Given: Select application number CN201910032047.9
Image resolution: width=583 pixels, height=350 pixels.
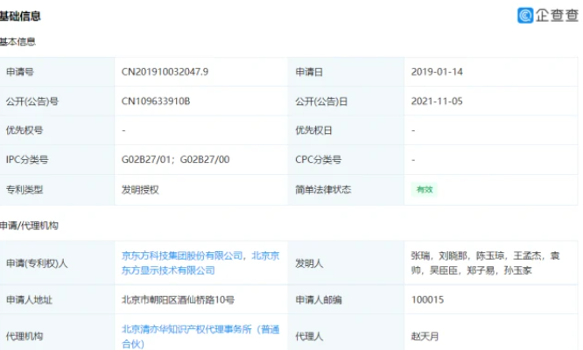Looking at the screenshot, I should [165, 72].
